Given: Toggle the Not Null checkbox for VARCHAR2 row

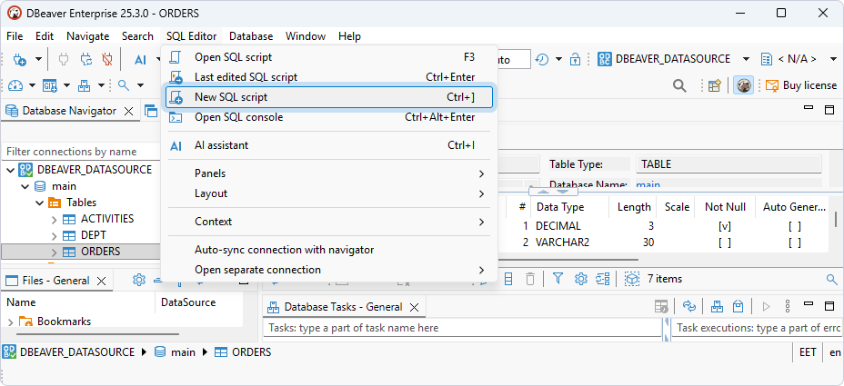Looking at the screenshot, I should point(725,242).
